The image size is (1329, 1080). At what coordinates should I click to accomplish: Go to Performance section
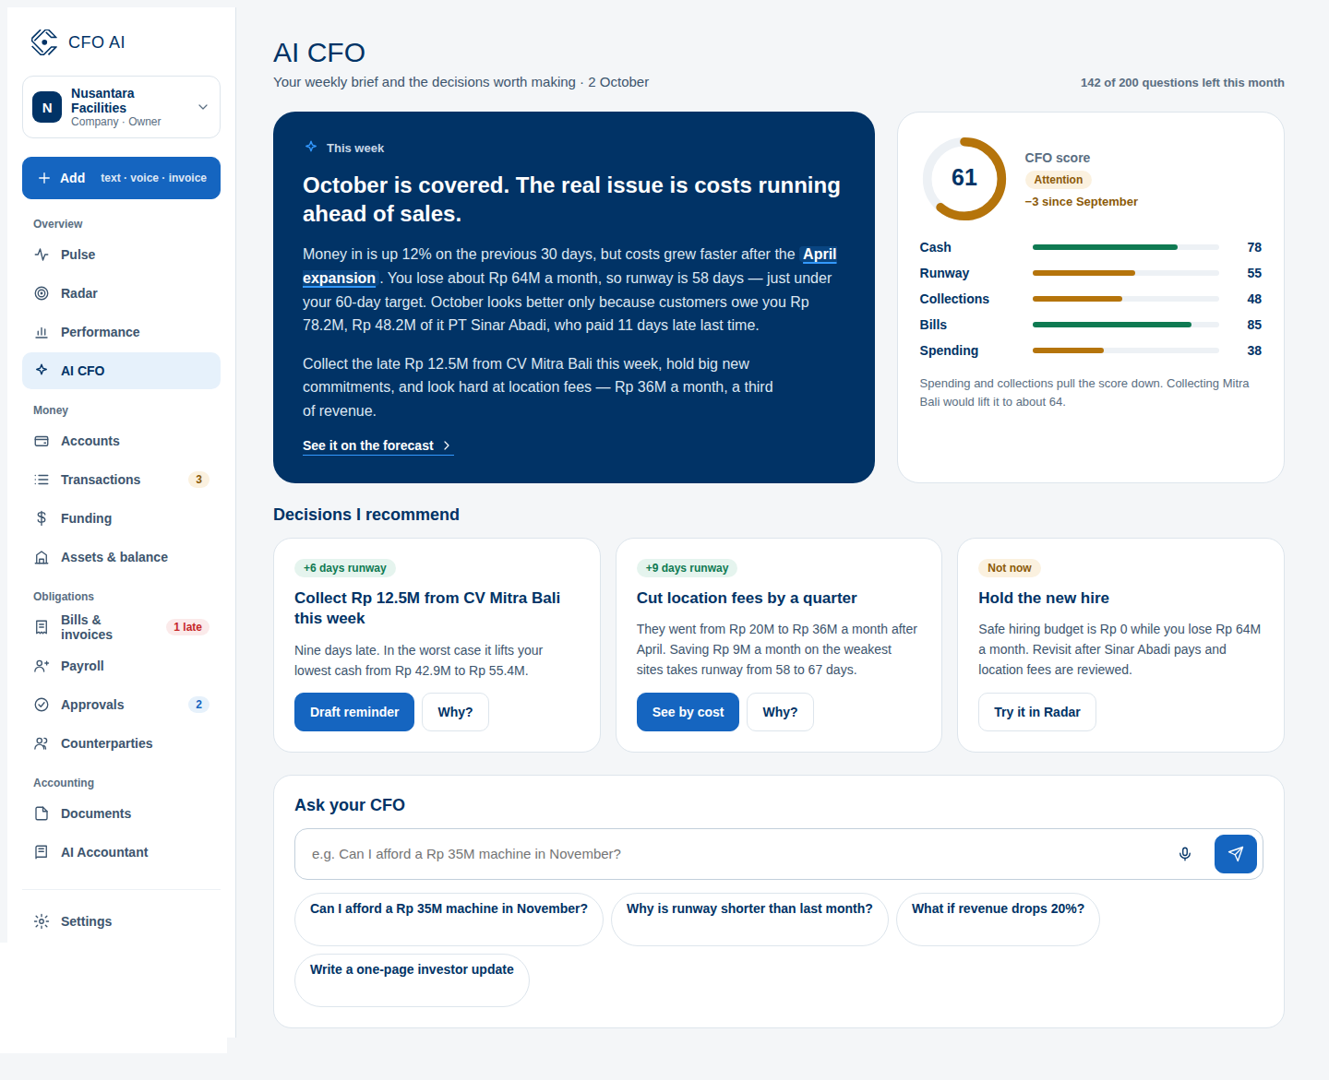[121, 332]
